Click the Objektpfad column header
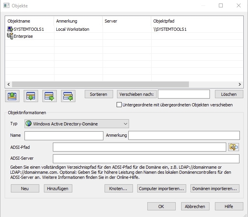Viewport: 248px width, 217px height. coord(197,21)
